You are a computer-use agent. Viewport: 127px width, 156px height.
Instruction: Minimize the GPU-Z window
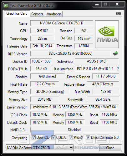(97, 4)
